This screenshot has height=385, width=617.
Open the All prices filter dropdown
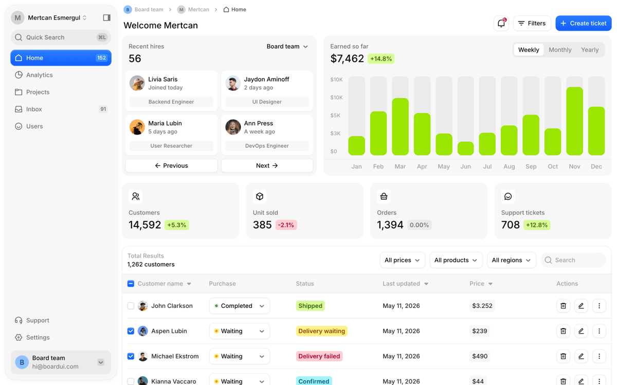(402, 260)
